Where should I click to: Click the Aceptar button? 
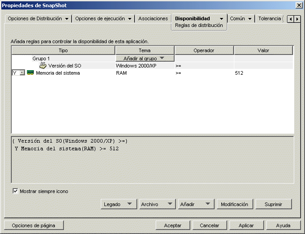[x=173, y=225]
